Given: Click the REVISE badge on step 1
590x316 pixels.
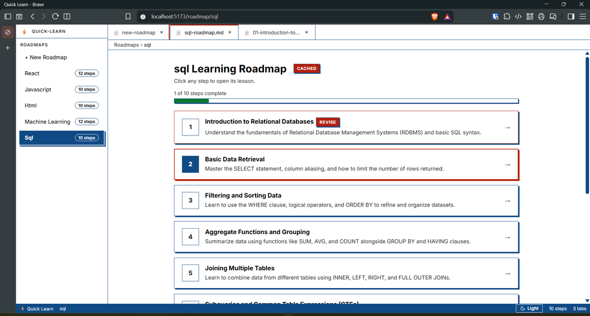Looking at the screenshot, I should tap(327, 122).
